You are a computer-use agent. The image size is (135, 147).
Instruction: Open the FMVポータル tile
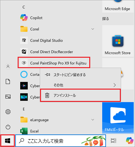pyautogui.click(x=118, y=118)
